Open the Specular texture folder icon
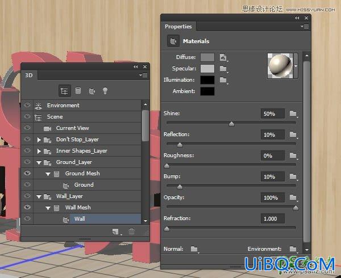Screen dimensions: 341x278 coord(223,69)
